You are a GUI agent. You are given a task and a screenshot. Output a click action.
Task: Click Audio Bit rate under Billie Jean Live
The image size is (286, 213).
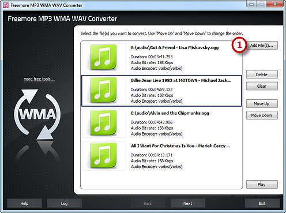(x=152, y=95)
